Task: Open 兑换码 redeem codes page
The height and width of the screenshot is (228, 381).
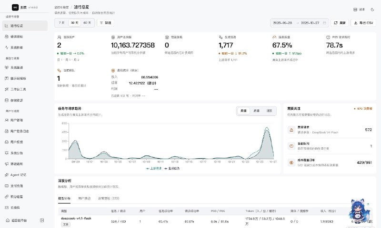Action: (x=25, y=208)
